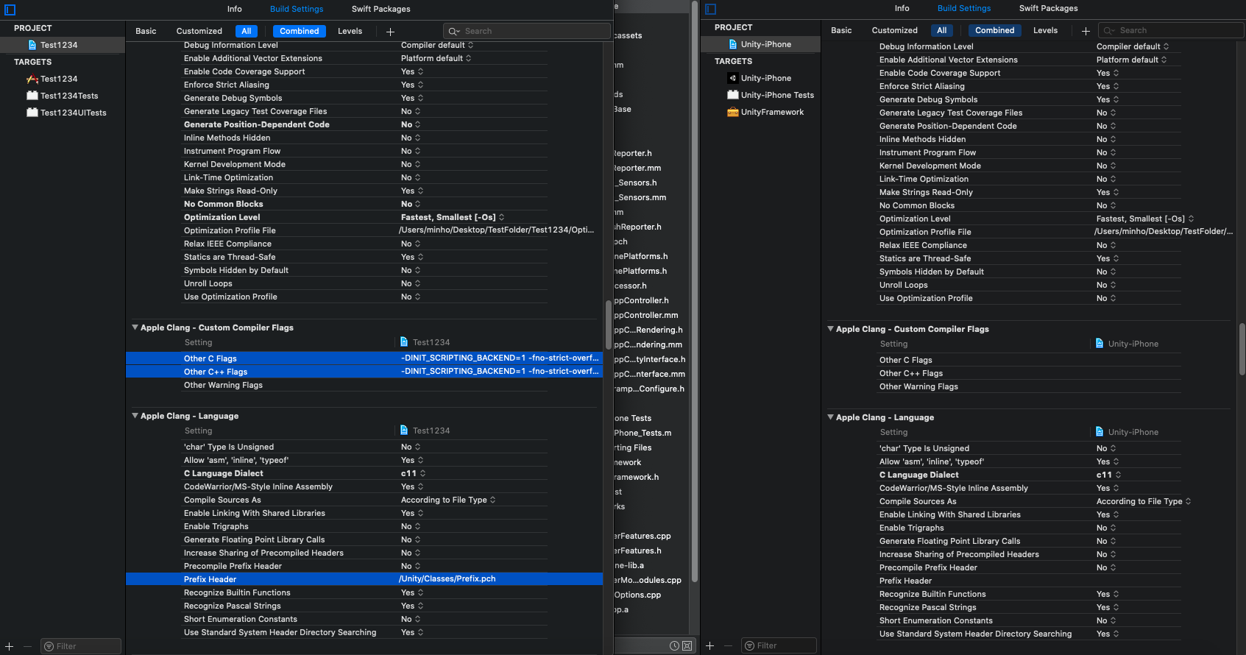Focus target Filter field in left window
1246x655 pixels.
(x=81, y=646)
